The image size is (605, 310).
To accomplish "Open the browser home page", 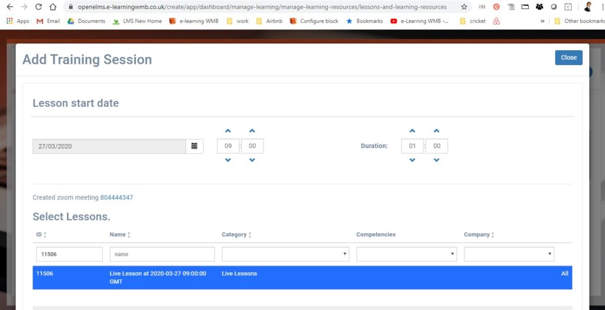I will click(53, 7).
